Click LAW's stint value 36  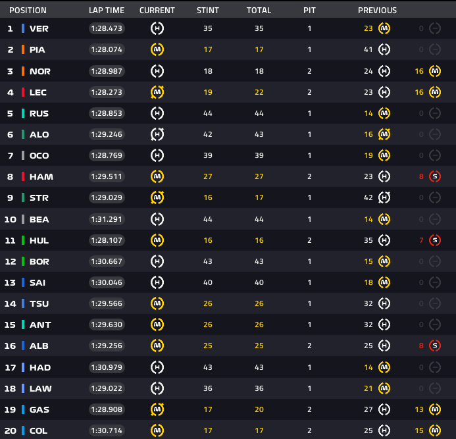click(208, 388)
